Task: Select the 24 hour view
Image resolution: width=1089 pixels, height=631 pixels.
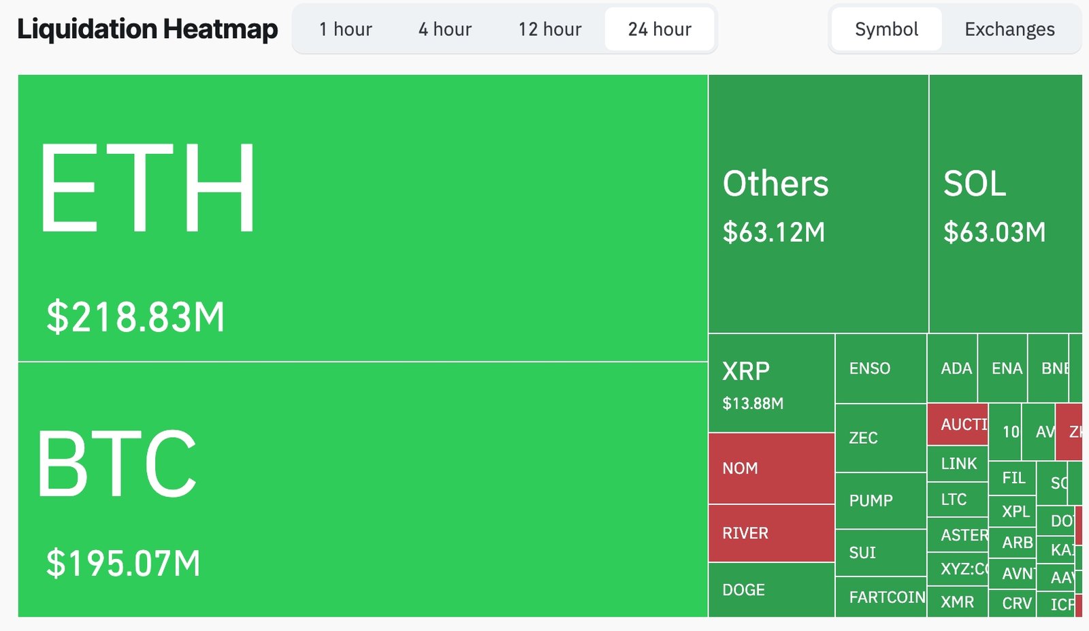Action: click(659, 29)
